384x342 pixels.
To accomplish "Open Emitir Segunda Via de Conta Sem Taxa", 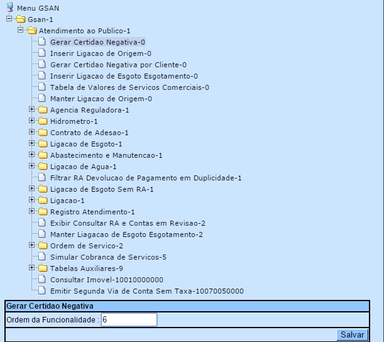I will tap(146, 291).
